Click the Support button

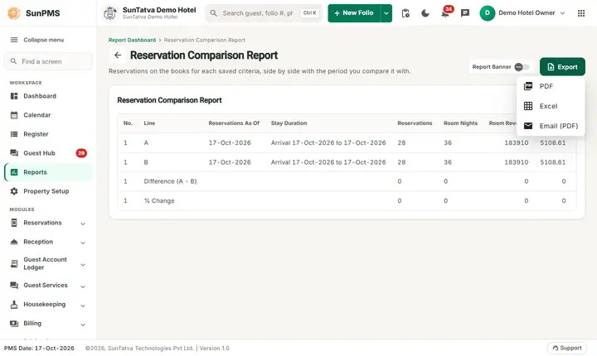(x=567, y=348)
